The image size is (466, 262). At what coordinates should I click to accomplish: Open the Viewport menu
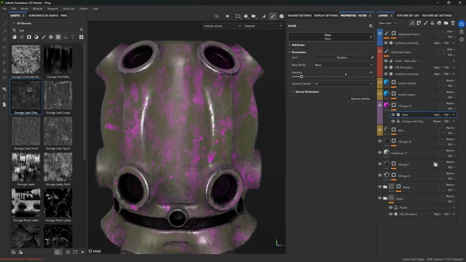(52, 8)
